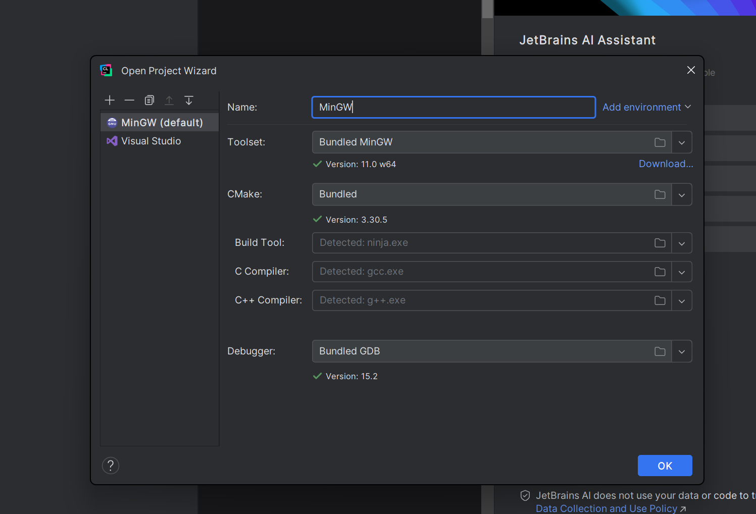Copy the selected toolchain
Viewport: 756px width, 514px height.
coord(149,100)
